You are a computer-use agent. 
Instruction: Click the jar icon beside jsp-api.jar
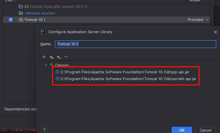click(57, 72)
